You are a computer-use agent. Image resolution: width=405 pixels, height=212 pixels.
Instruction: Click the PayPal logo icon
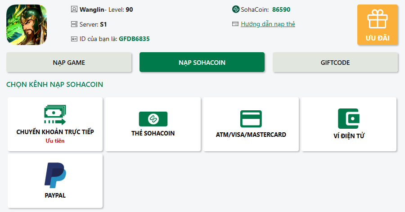[55, 175]
